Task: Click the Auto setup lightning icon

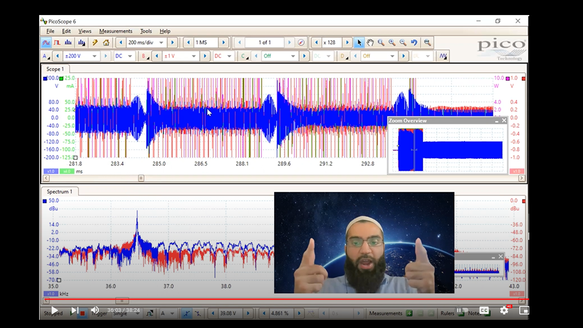Action: 95,42
